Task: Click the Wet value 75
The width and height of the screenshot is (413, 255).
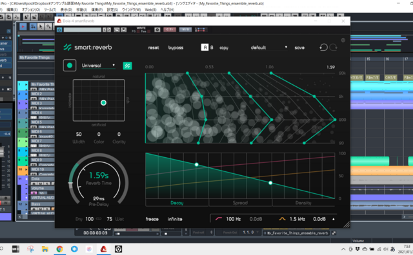Action: click(x=109, y=219)
